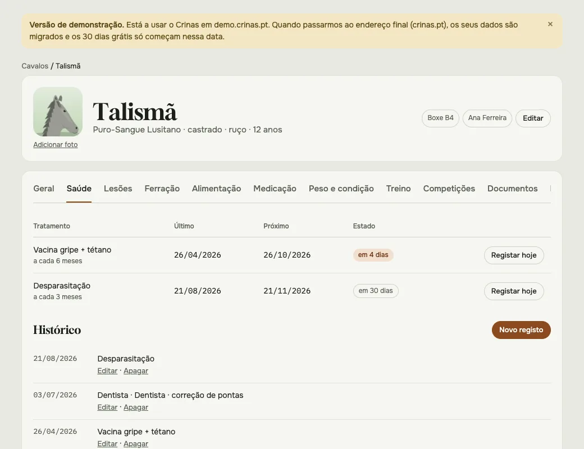The image size is (584, 449).
Task: Click the 'em 4 dias' status badge
Action: point(373,255)
